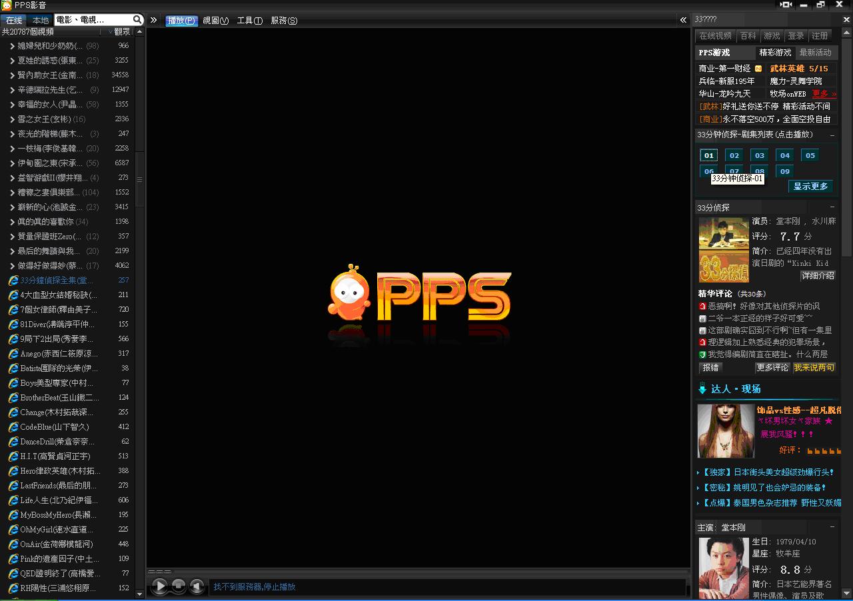The height and width of the screenshot is (601, 853).
Task: Close the right side info panel
Action: click(847, 19)
